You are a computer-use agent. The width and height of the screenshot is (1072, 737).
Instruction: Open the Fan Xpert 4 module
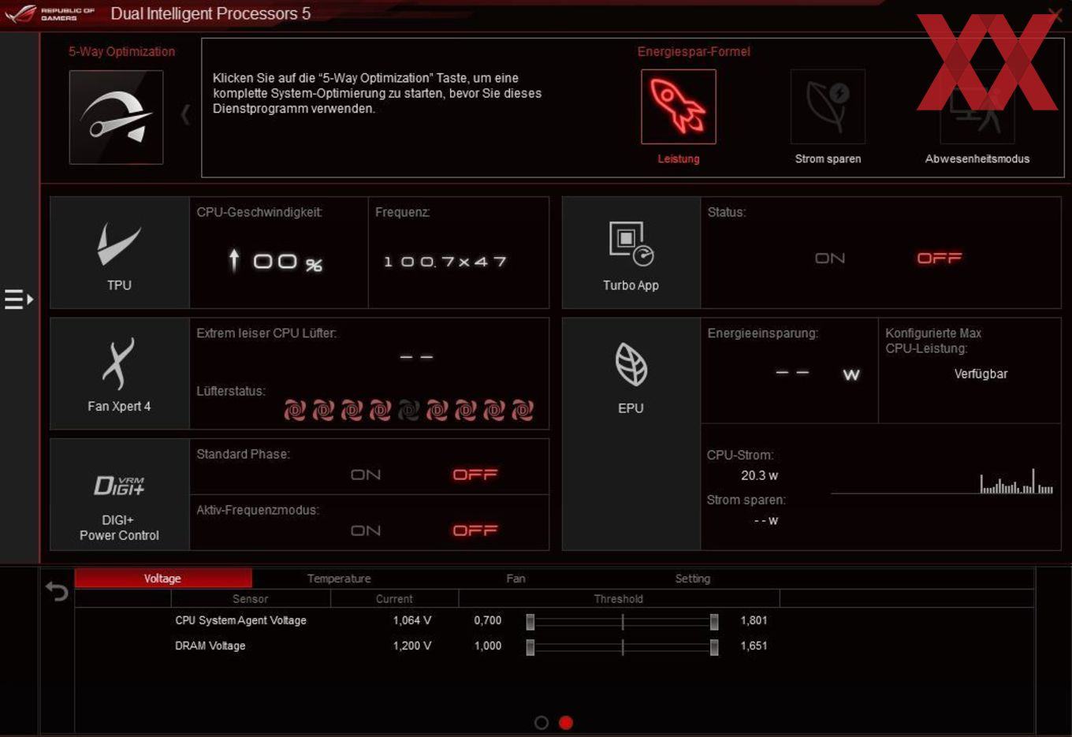point(120,374)
